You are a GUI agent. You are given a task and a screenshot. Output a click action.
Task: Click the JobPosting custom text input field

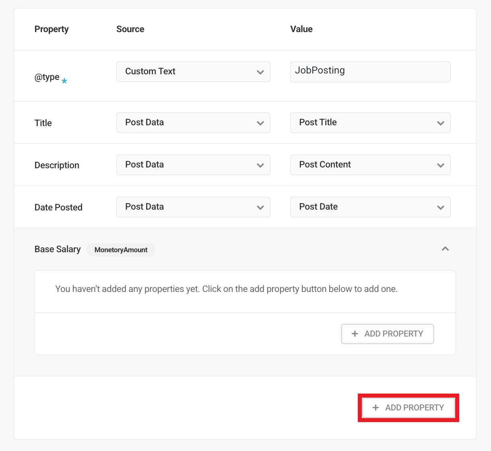click(370, 71)
